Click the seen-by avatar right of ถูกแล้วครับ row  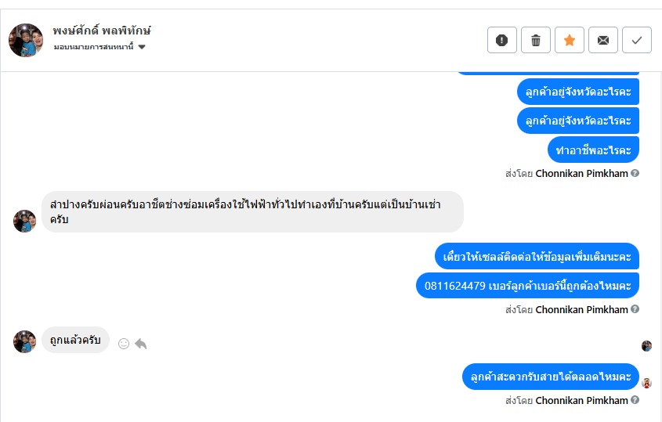pyautogui.click(x=646, y=346)
